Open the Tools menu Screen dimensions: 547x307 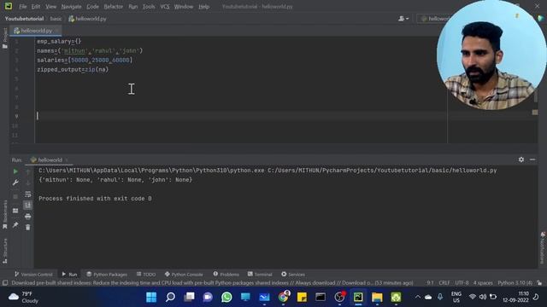[149, 7]
